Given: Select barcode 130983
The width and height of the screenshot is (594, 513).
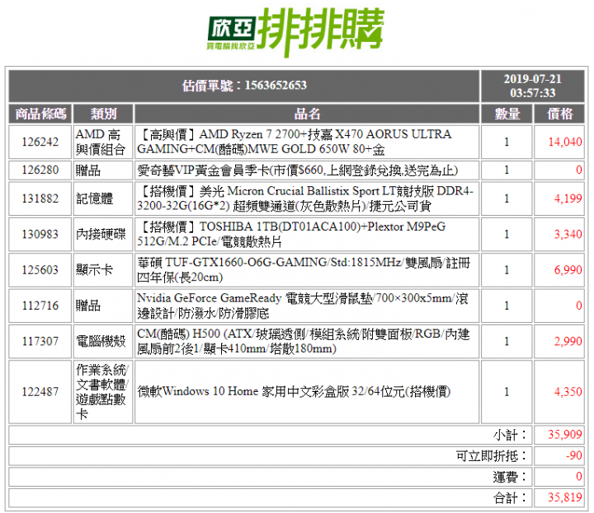Looking at the screenshot, I should coord(40,235).
